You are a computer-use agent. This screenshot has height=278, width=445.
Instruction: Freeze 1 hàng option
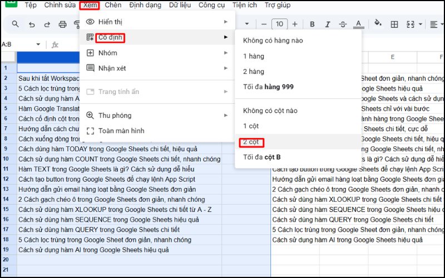[x=298, y=56]
